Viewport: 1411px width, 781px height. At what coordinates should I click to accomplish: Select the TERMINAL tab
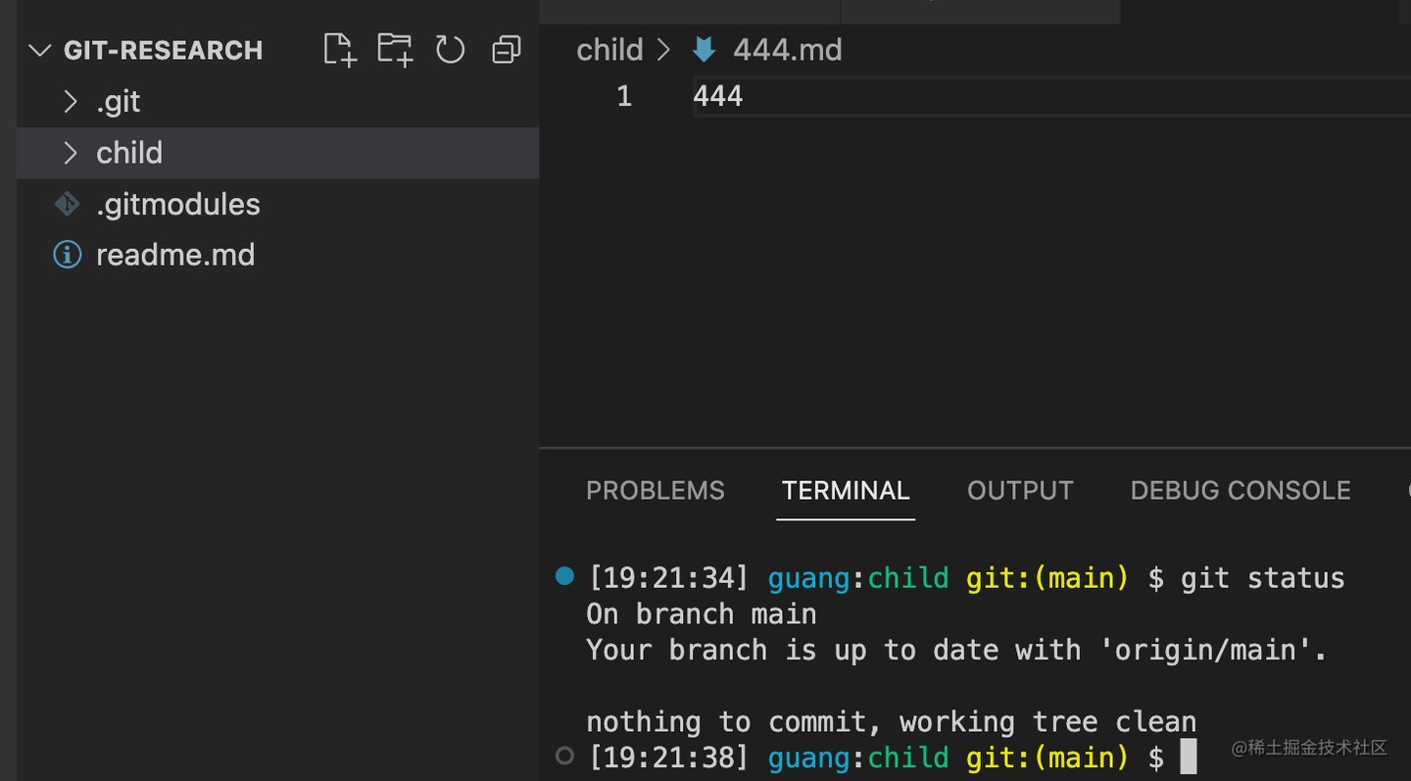point(845,490)
